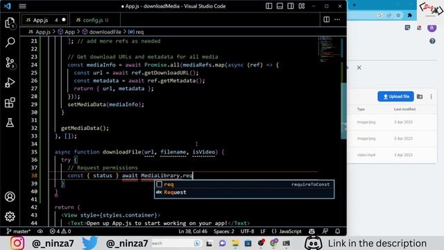Toggle secondary side bar layout icon
The image size is (444, 250).
[291, 6]
